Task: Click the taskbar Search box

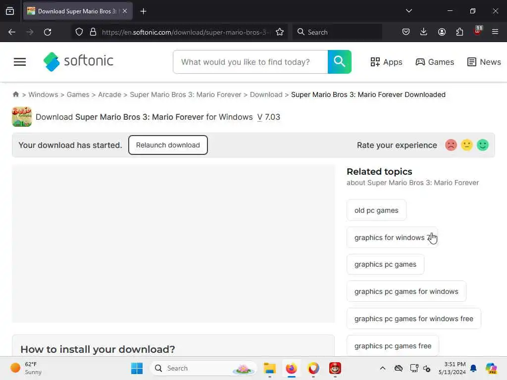Action: pyautogui.click(x=203, y=368)
